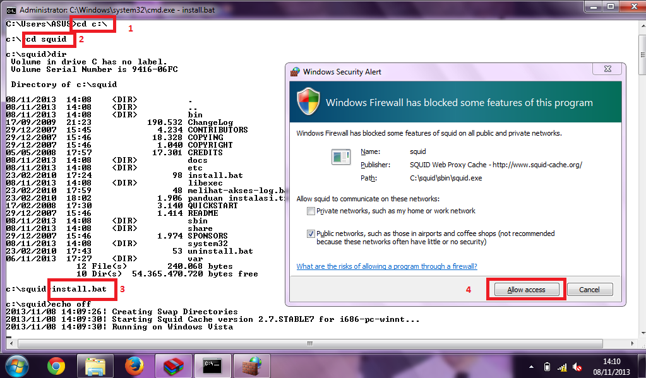
Task: Click horizontal scrollbar left arrow
Action: point(11,343)
